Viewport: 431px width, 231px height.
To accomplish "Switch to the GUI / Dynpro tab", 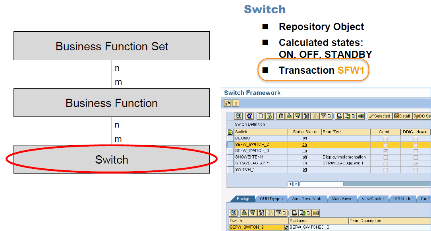I will (x=272, y=199).
